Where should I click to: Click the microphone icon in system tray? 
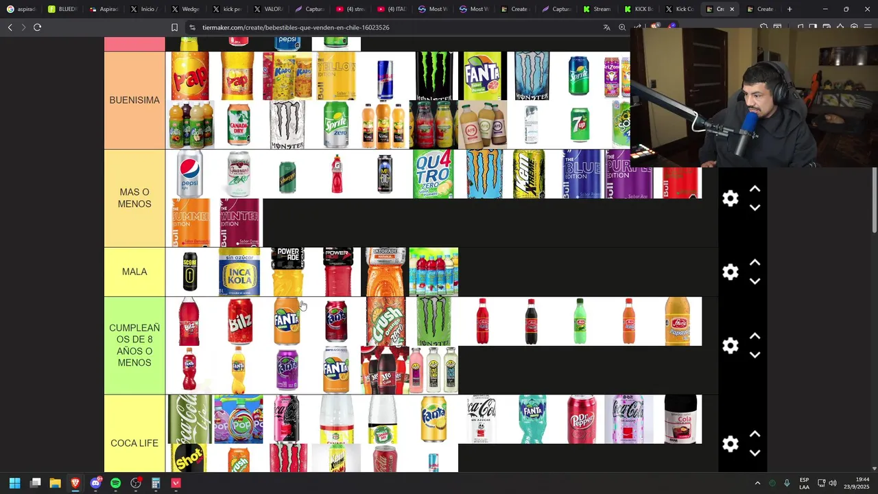pyautogui.click(x=787, y=483)
